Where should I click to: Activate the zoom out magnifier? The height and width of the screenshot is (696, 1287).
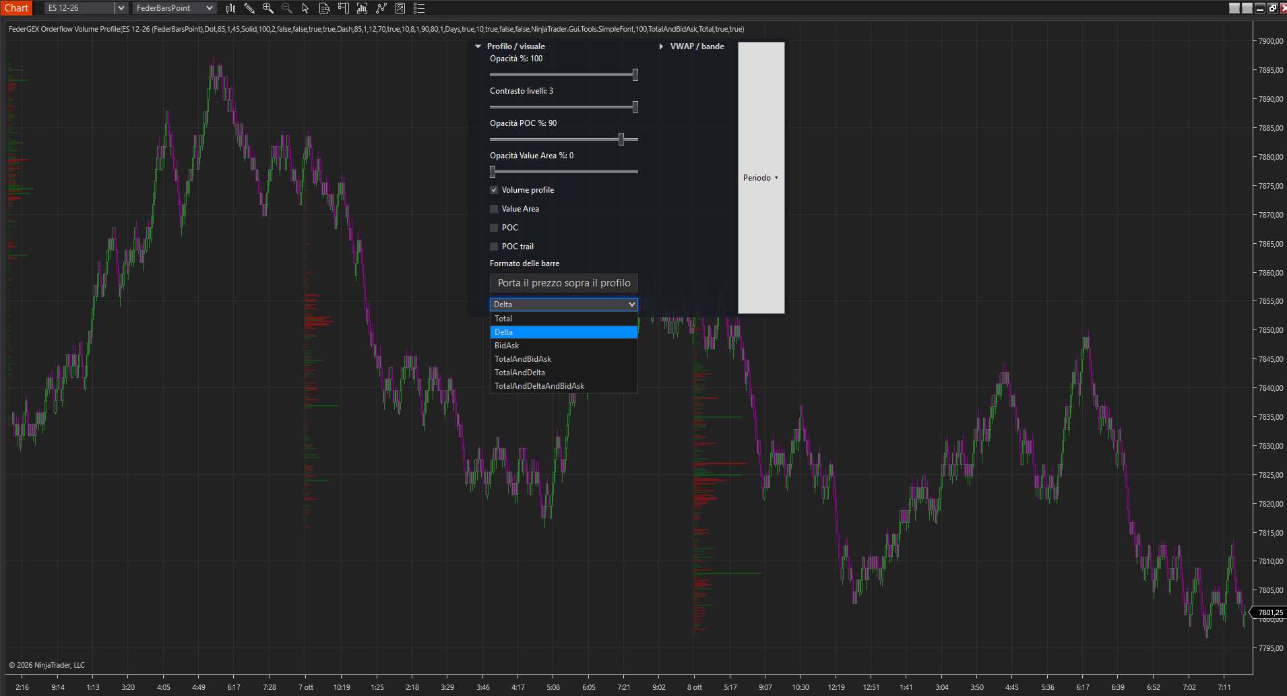click(x=286, y=8)
